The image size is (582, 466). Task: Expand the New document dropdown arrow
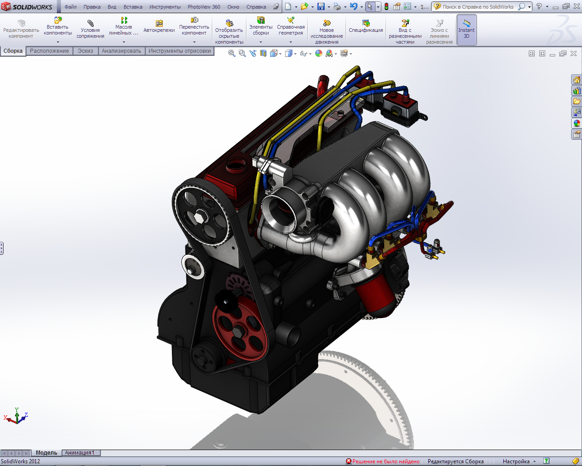[296, 7]
